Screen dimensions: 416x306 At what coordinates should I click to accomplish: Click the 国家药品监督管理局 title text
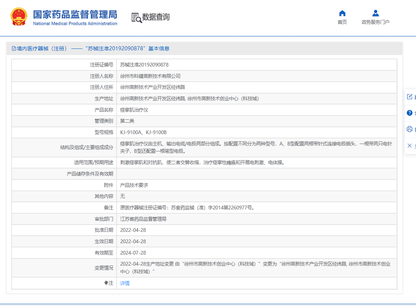(75, 14)
